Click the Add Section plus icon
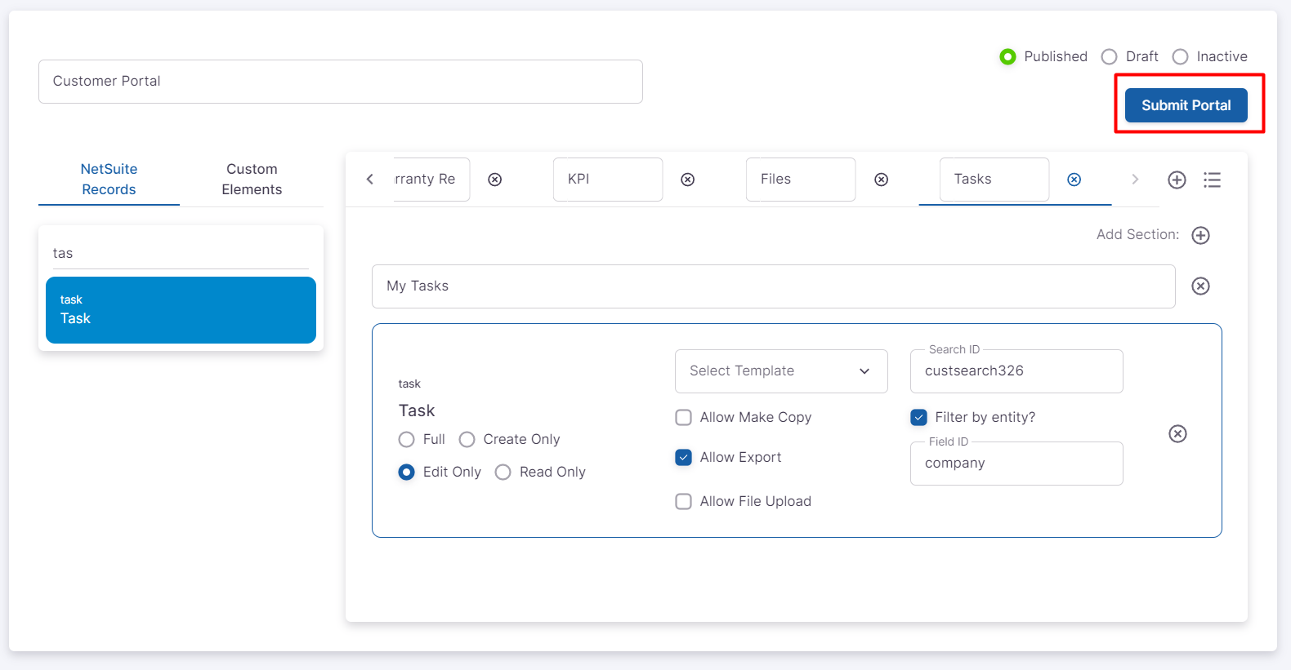Viewport: 1291px width, 670px height. click(x=1200, y=235)
